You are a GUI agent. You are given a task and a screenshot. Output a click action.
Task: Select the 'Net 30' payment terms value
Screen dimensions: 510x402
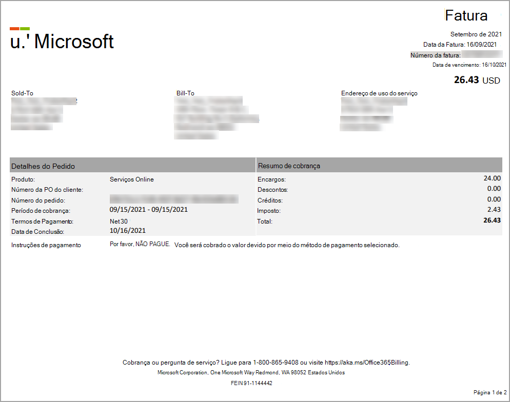tap(119, 222)
